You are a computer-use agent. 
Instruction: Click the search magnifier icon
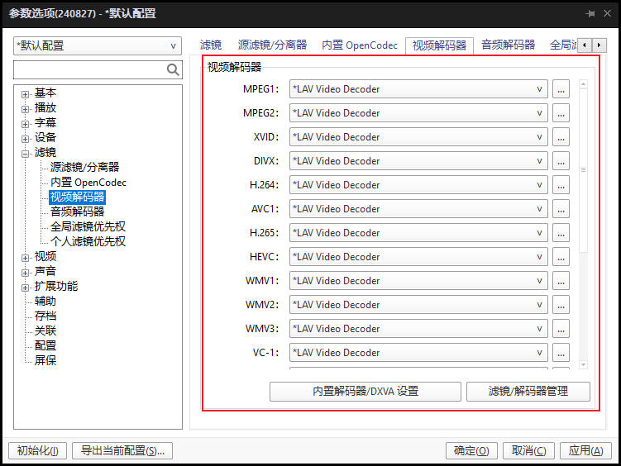[x=173, y=69]
